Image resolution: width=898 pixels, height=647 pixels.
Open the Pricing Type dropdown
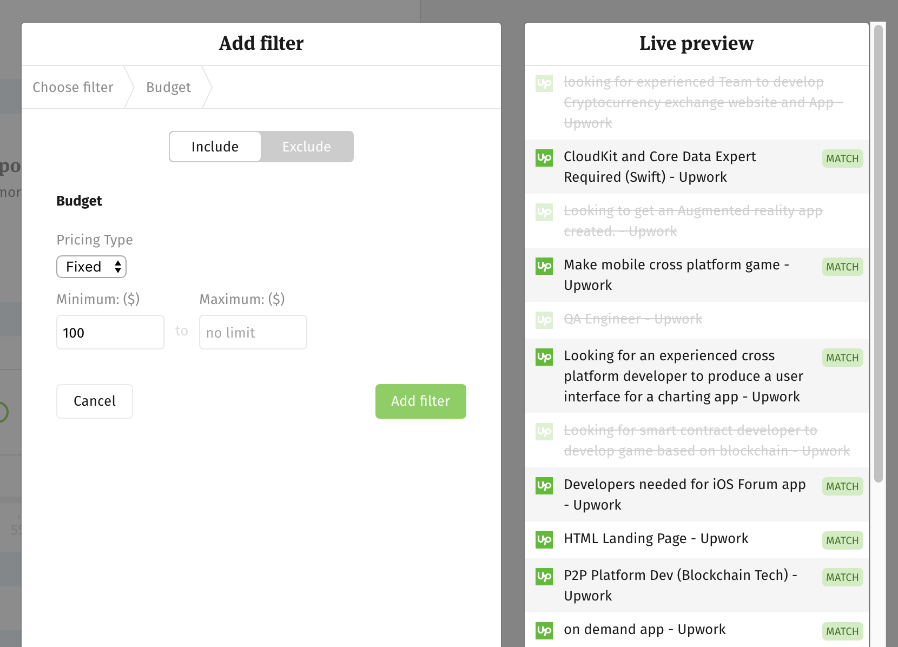coord(91,267)
